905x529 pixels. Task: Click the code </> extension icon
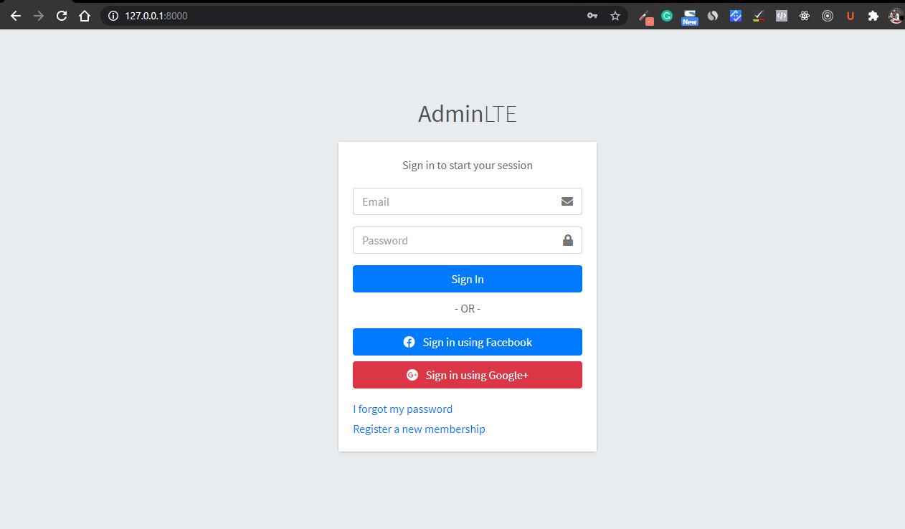[781, 15]
